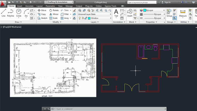
Task: Switch to the Output ribbon tab
Action: tap(79, 6)
